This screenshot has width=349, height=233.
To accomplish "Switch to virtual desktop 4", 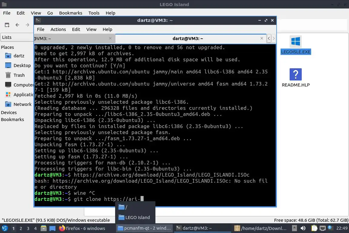I will (x=35, y=228).
